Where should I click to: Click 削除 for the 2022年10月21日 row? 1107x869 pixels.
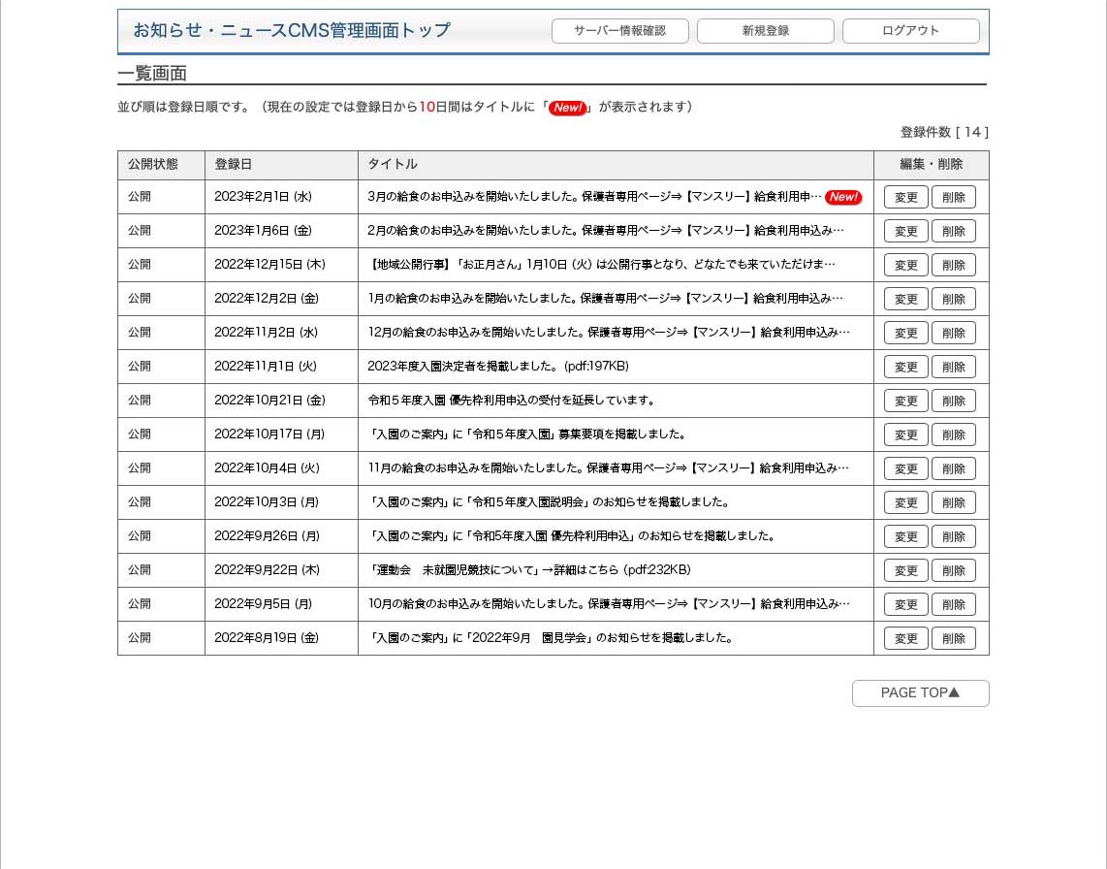click(x=953, y=401)
